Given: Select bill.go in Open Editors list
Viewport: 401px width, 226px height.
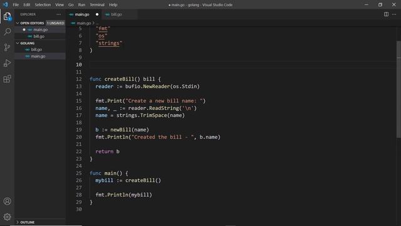Looking at the screenshot, I should pos(40,36).
